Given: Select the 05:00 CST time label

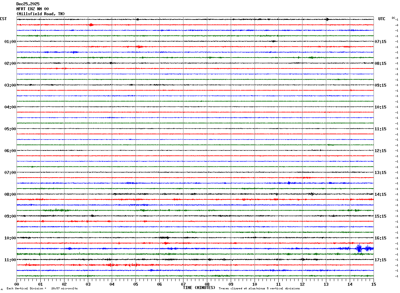Looking at the screenshot, I should click(x=10, y=129).
